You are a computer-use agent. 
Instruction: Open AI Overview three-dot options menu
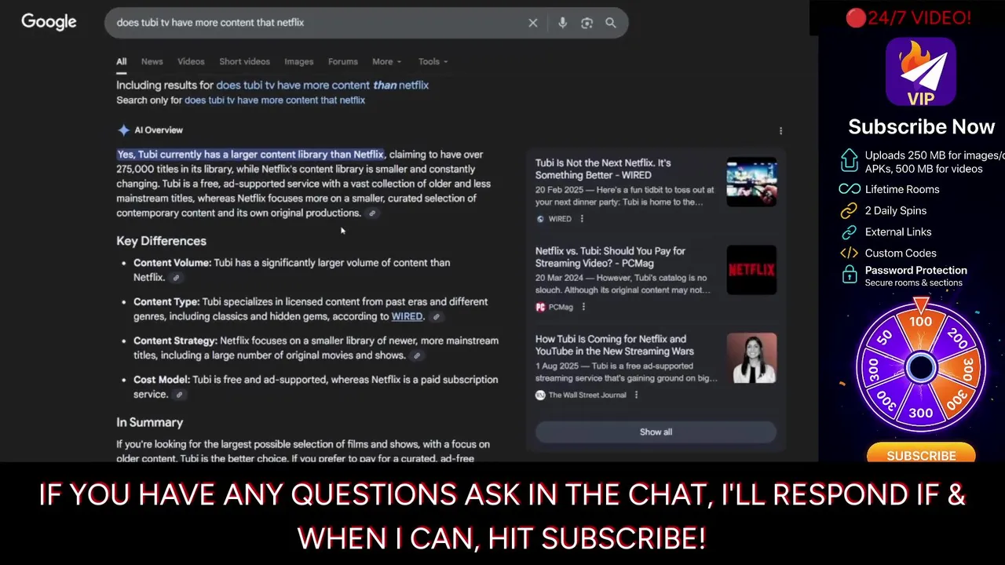780,131
